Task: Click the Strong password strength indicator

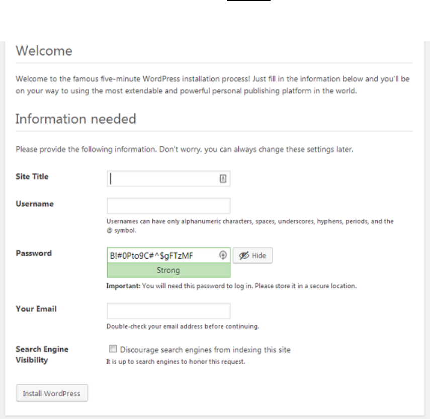Action: [168, 270]
